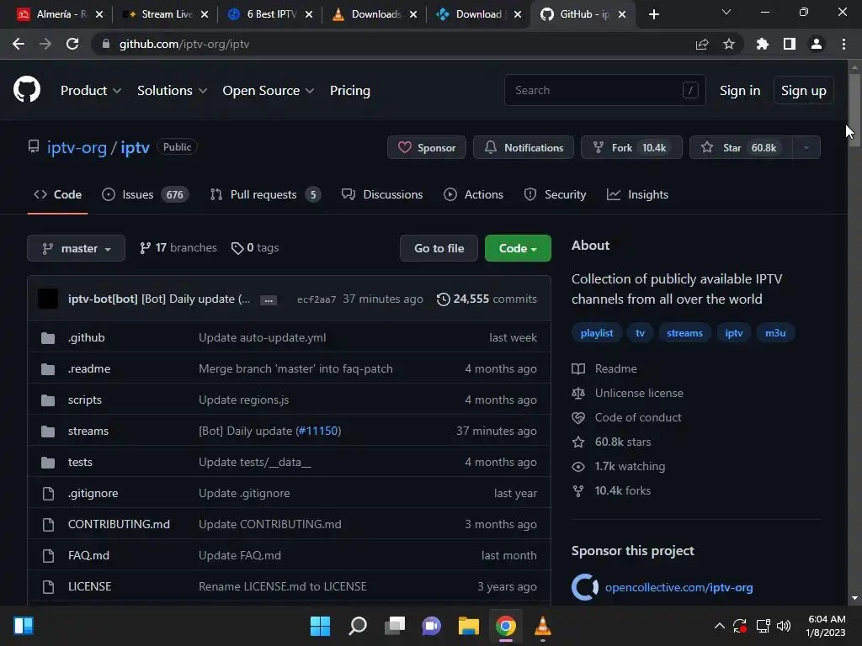Click the share page icon in address bar
The width and height of the screenshot is (862, 646).
click(701, 44)
